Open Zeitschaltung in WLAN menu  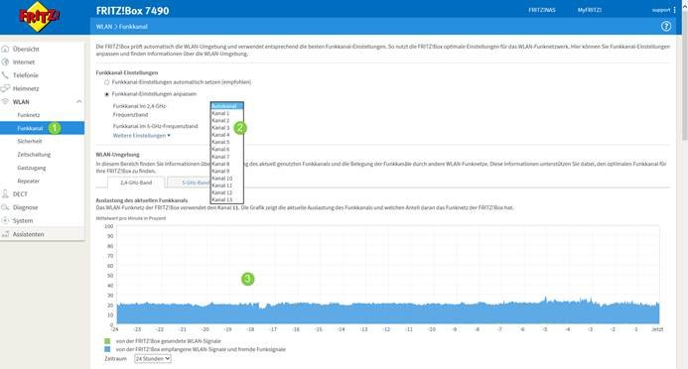click(34, 155)
